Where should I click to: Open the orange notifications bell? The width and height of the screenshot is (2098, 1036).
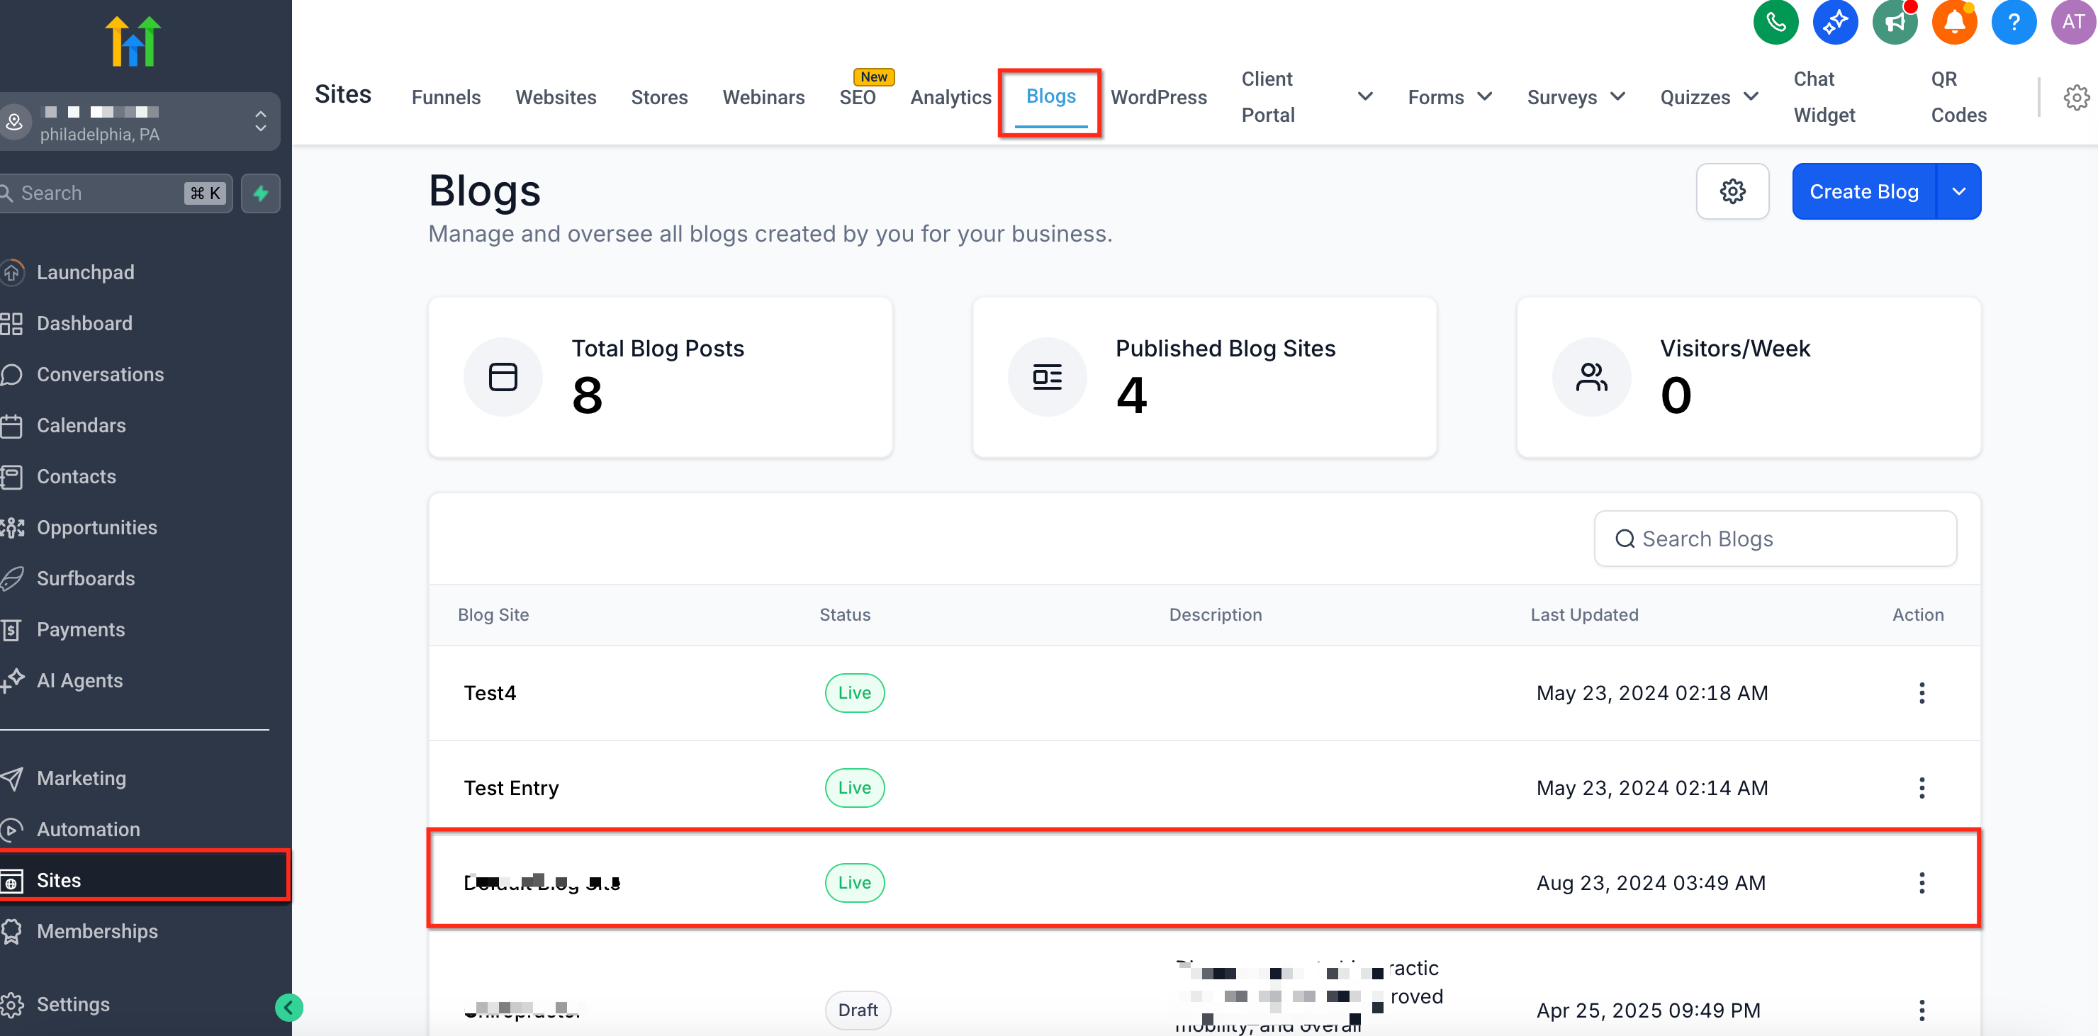pos(1954,22)
